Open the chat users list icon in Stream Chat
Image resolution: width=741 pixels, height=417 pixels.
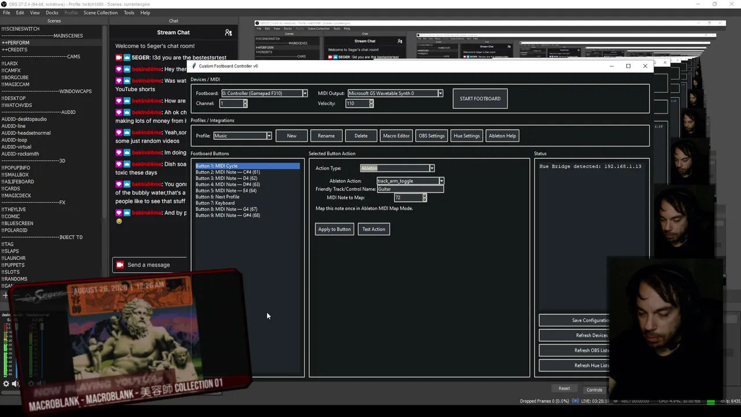click(228, 32)
